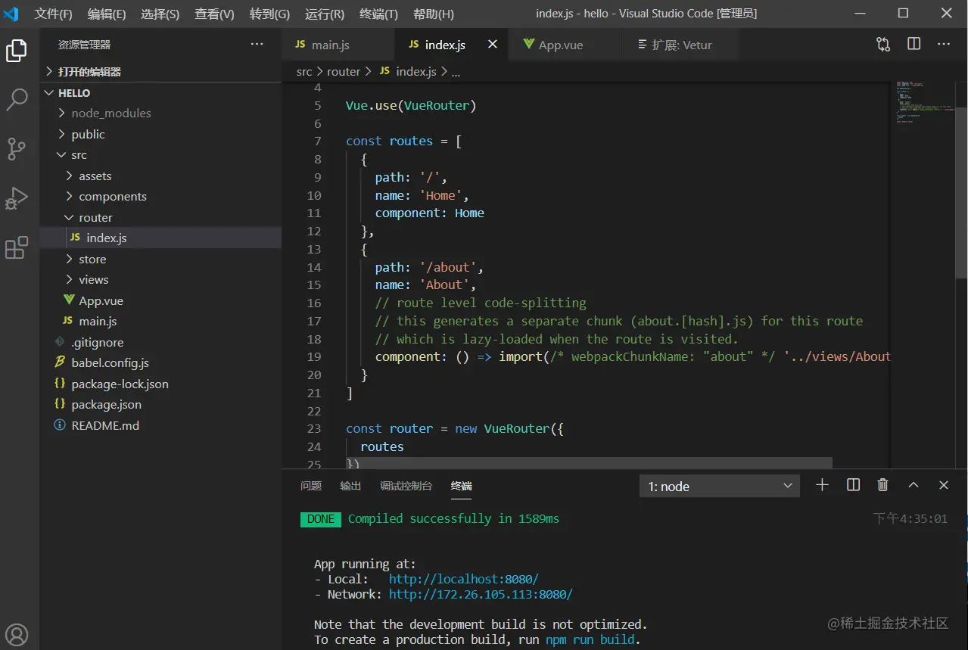Open the Source Control view
The image size is (968, 650).
click(x=17, y=149)
